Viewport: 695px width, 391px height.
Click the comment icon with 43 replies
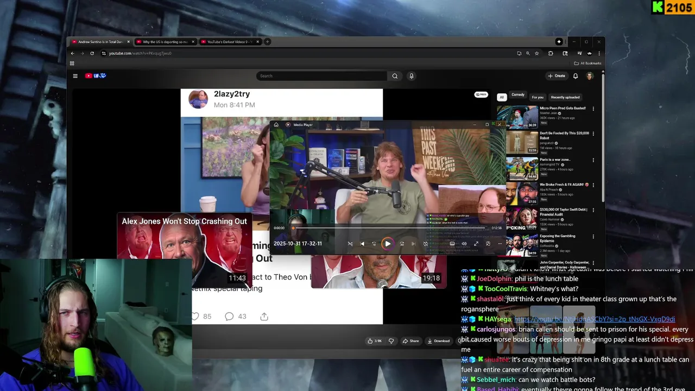[229, 316]
